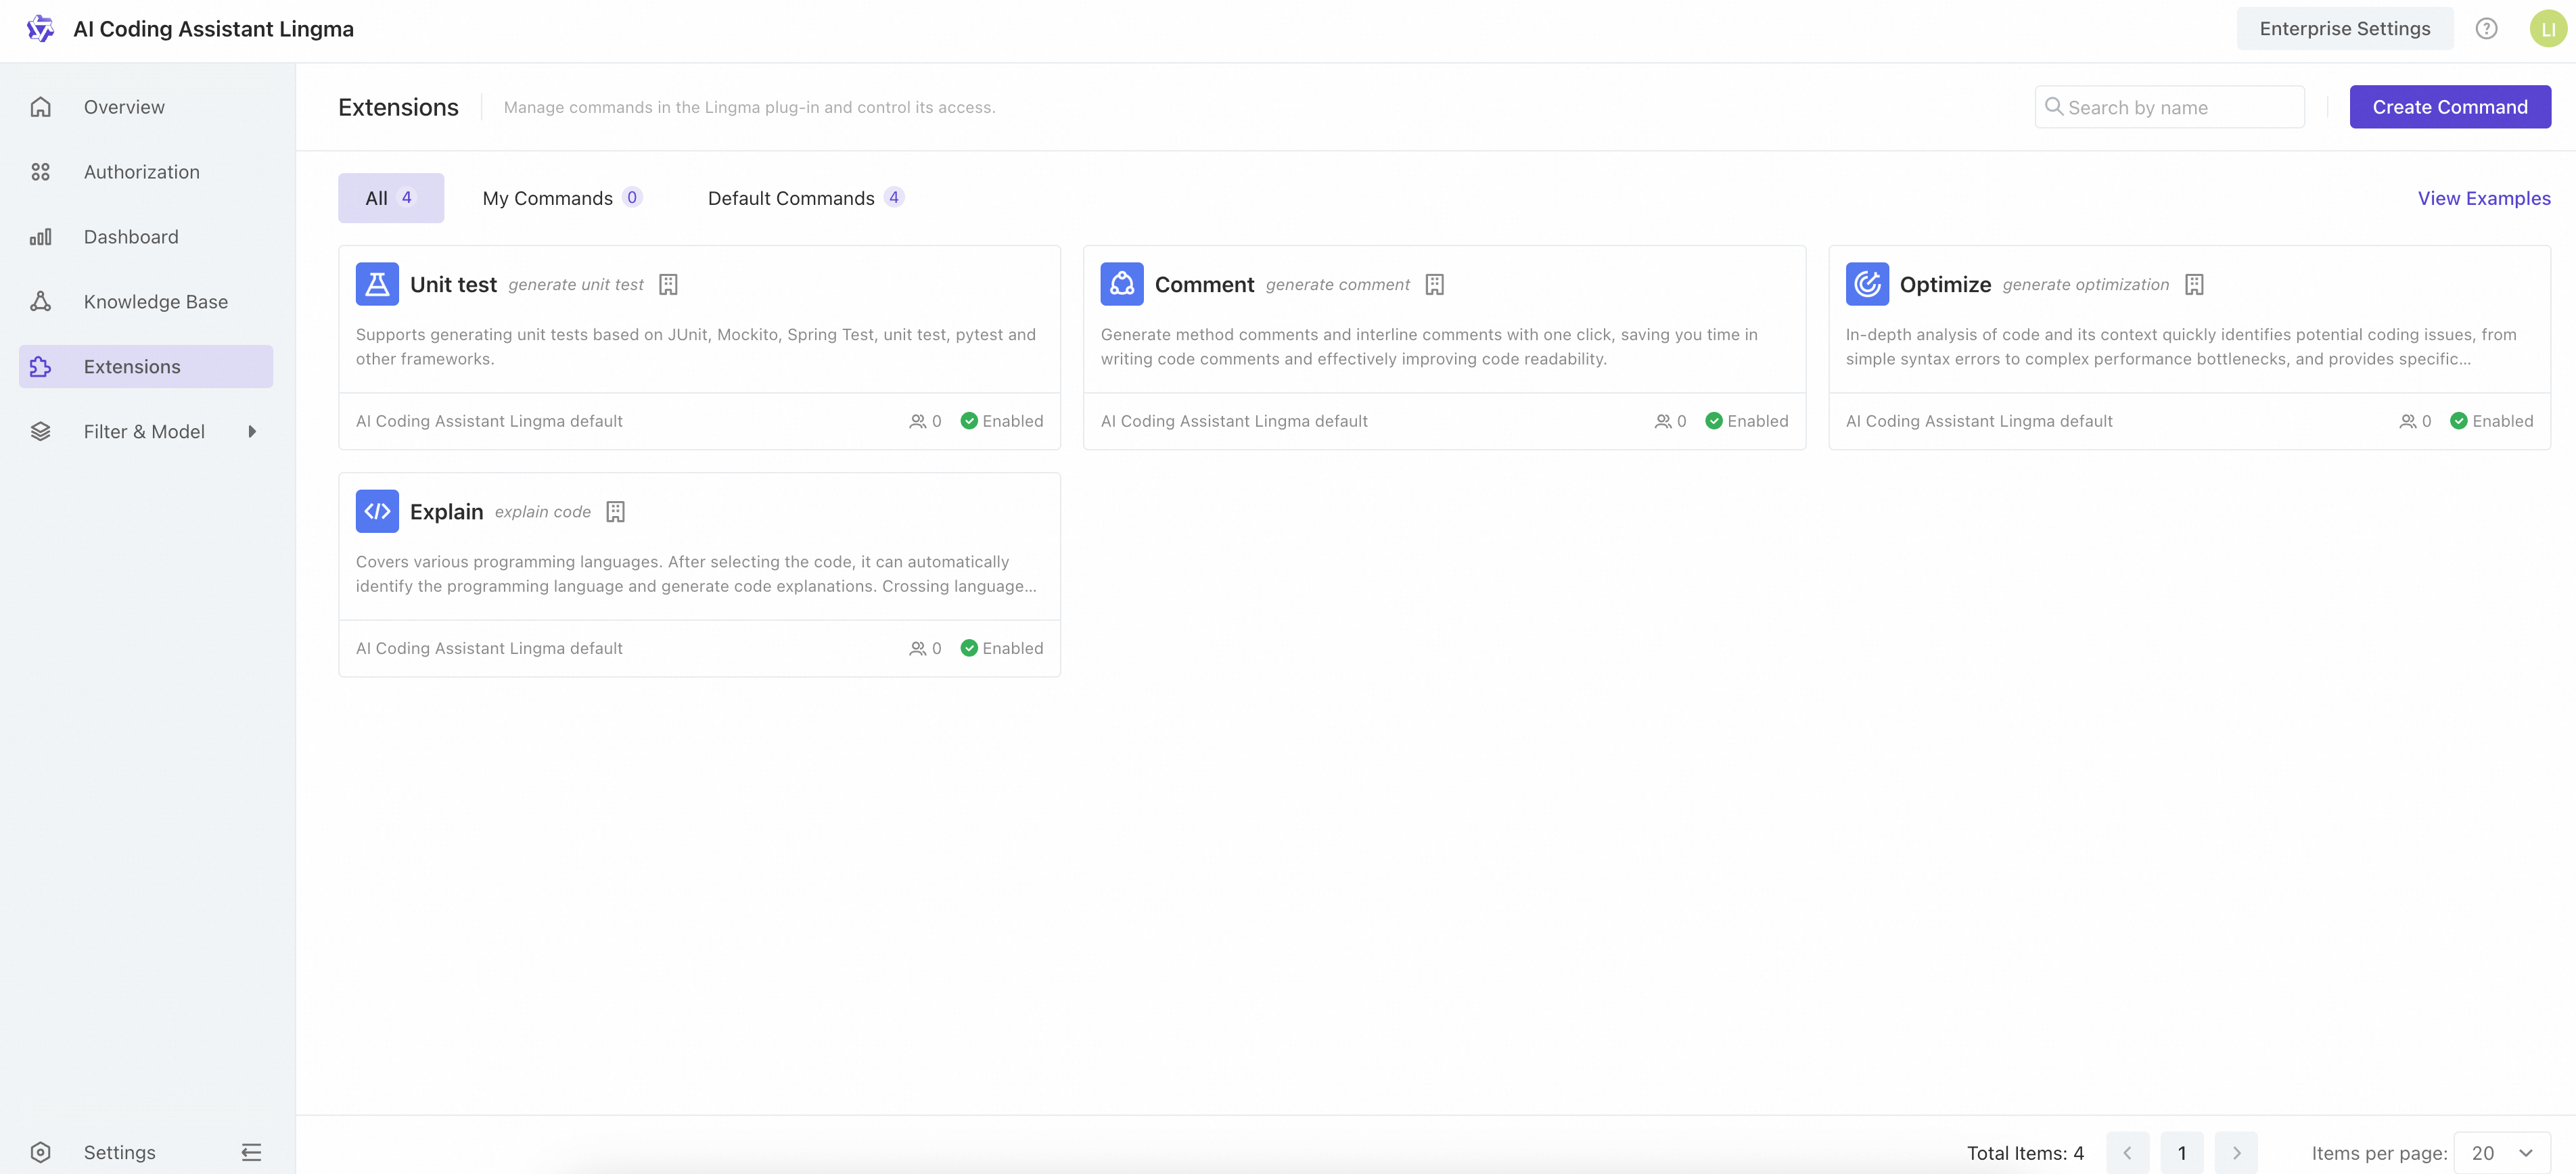Viewport: 2576px width, 1174px height.
Task: Click the 'generate optimization' subtitle
Action: point(2086,285)
